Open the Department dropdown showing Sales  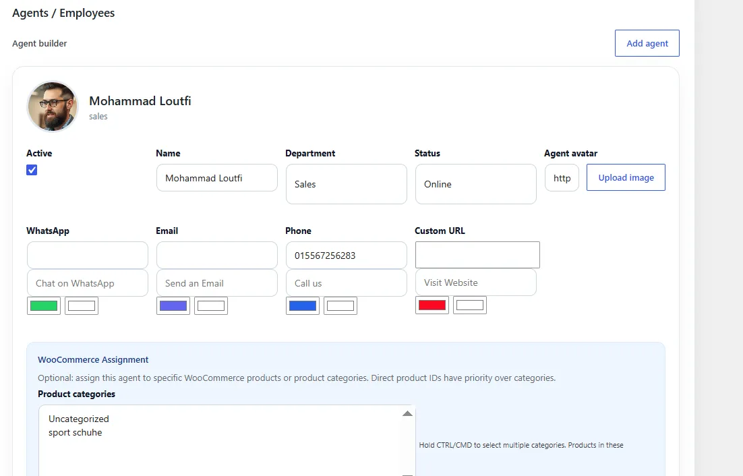347,184
